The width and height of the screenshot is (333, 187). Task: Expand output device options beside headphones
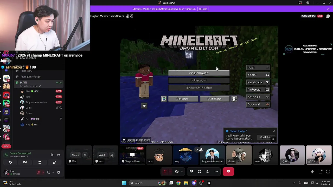[53, 172]
